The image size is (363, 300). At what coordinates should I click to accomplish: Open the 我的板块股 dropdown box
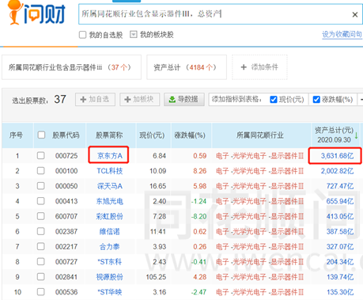[134, 35]
